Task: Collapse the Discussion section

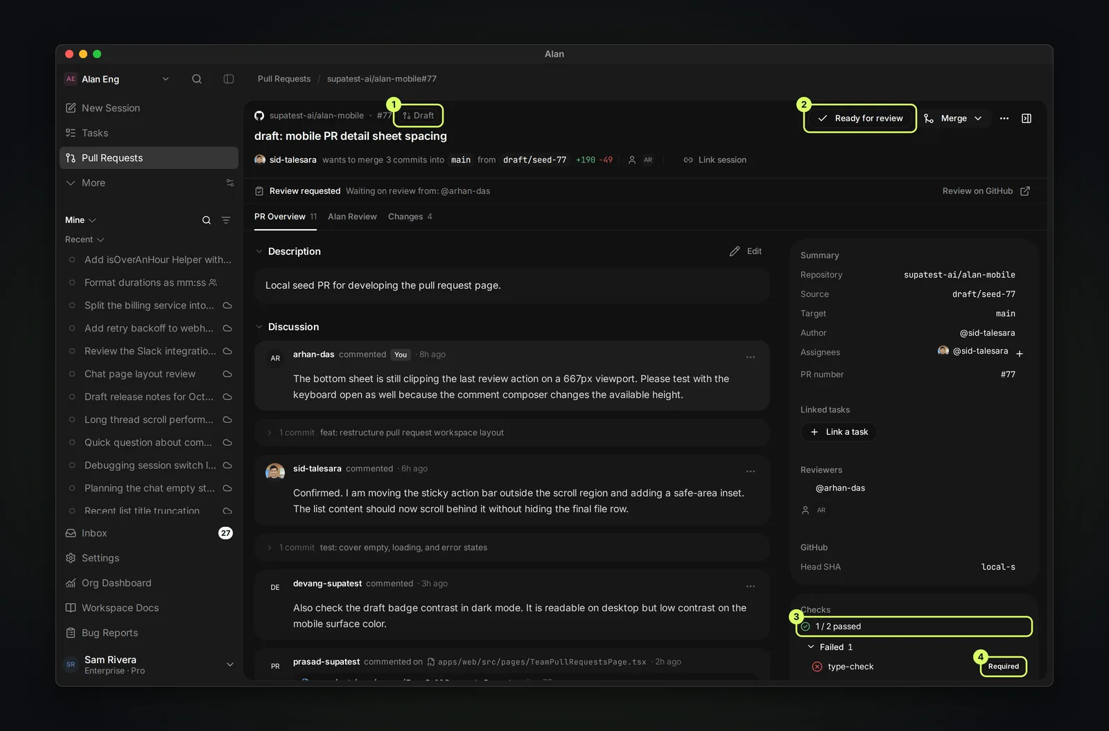Action: [x=259, y=327]
